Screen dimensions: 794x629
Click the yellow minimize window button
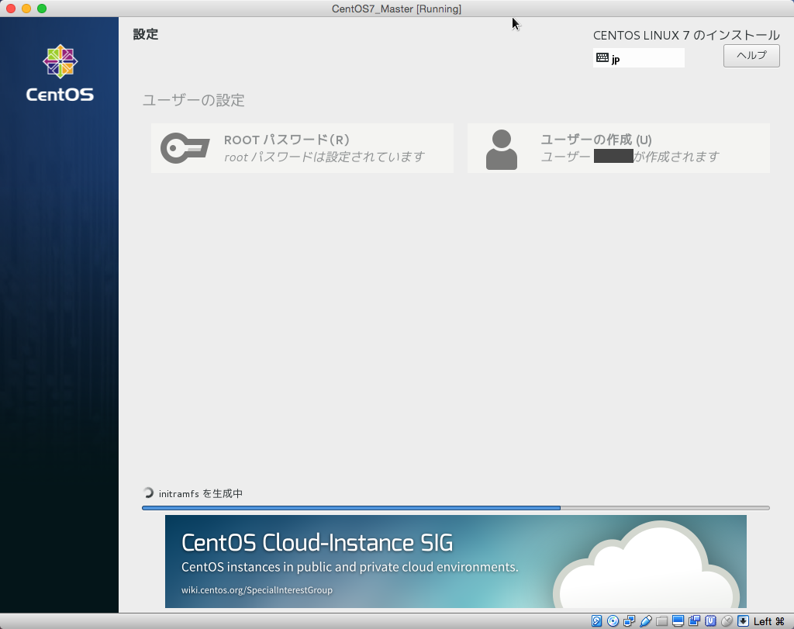(x=26, y=9)
